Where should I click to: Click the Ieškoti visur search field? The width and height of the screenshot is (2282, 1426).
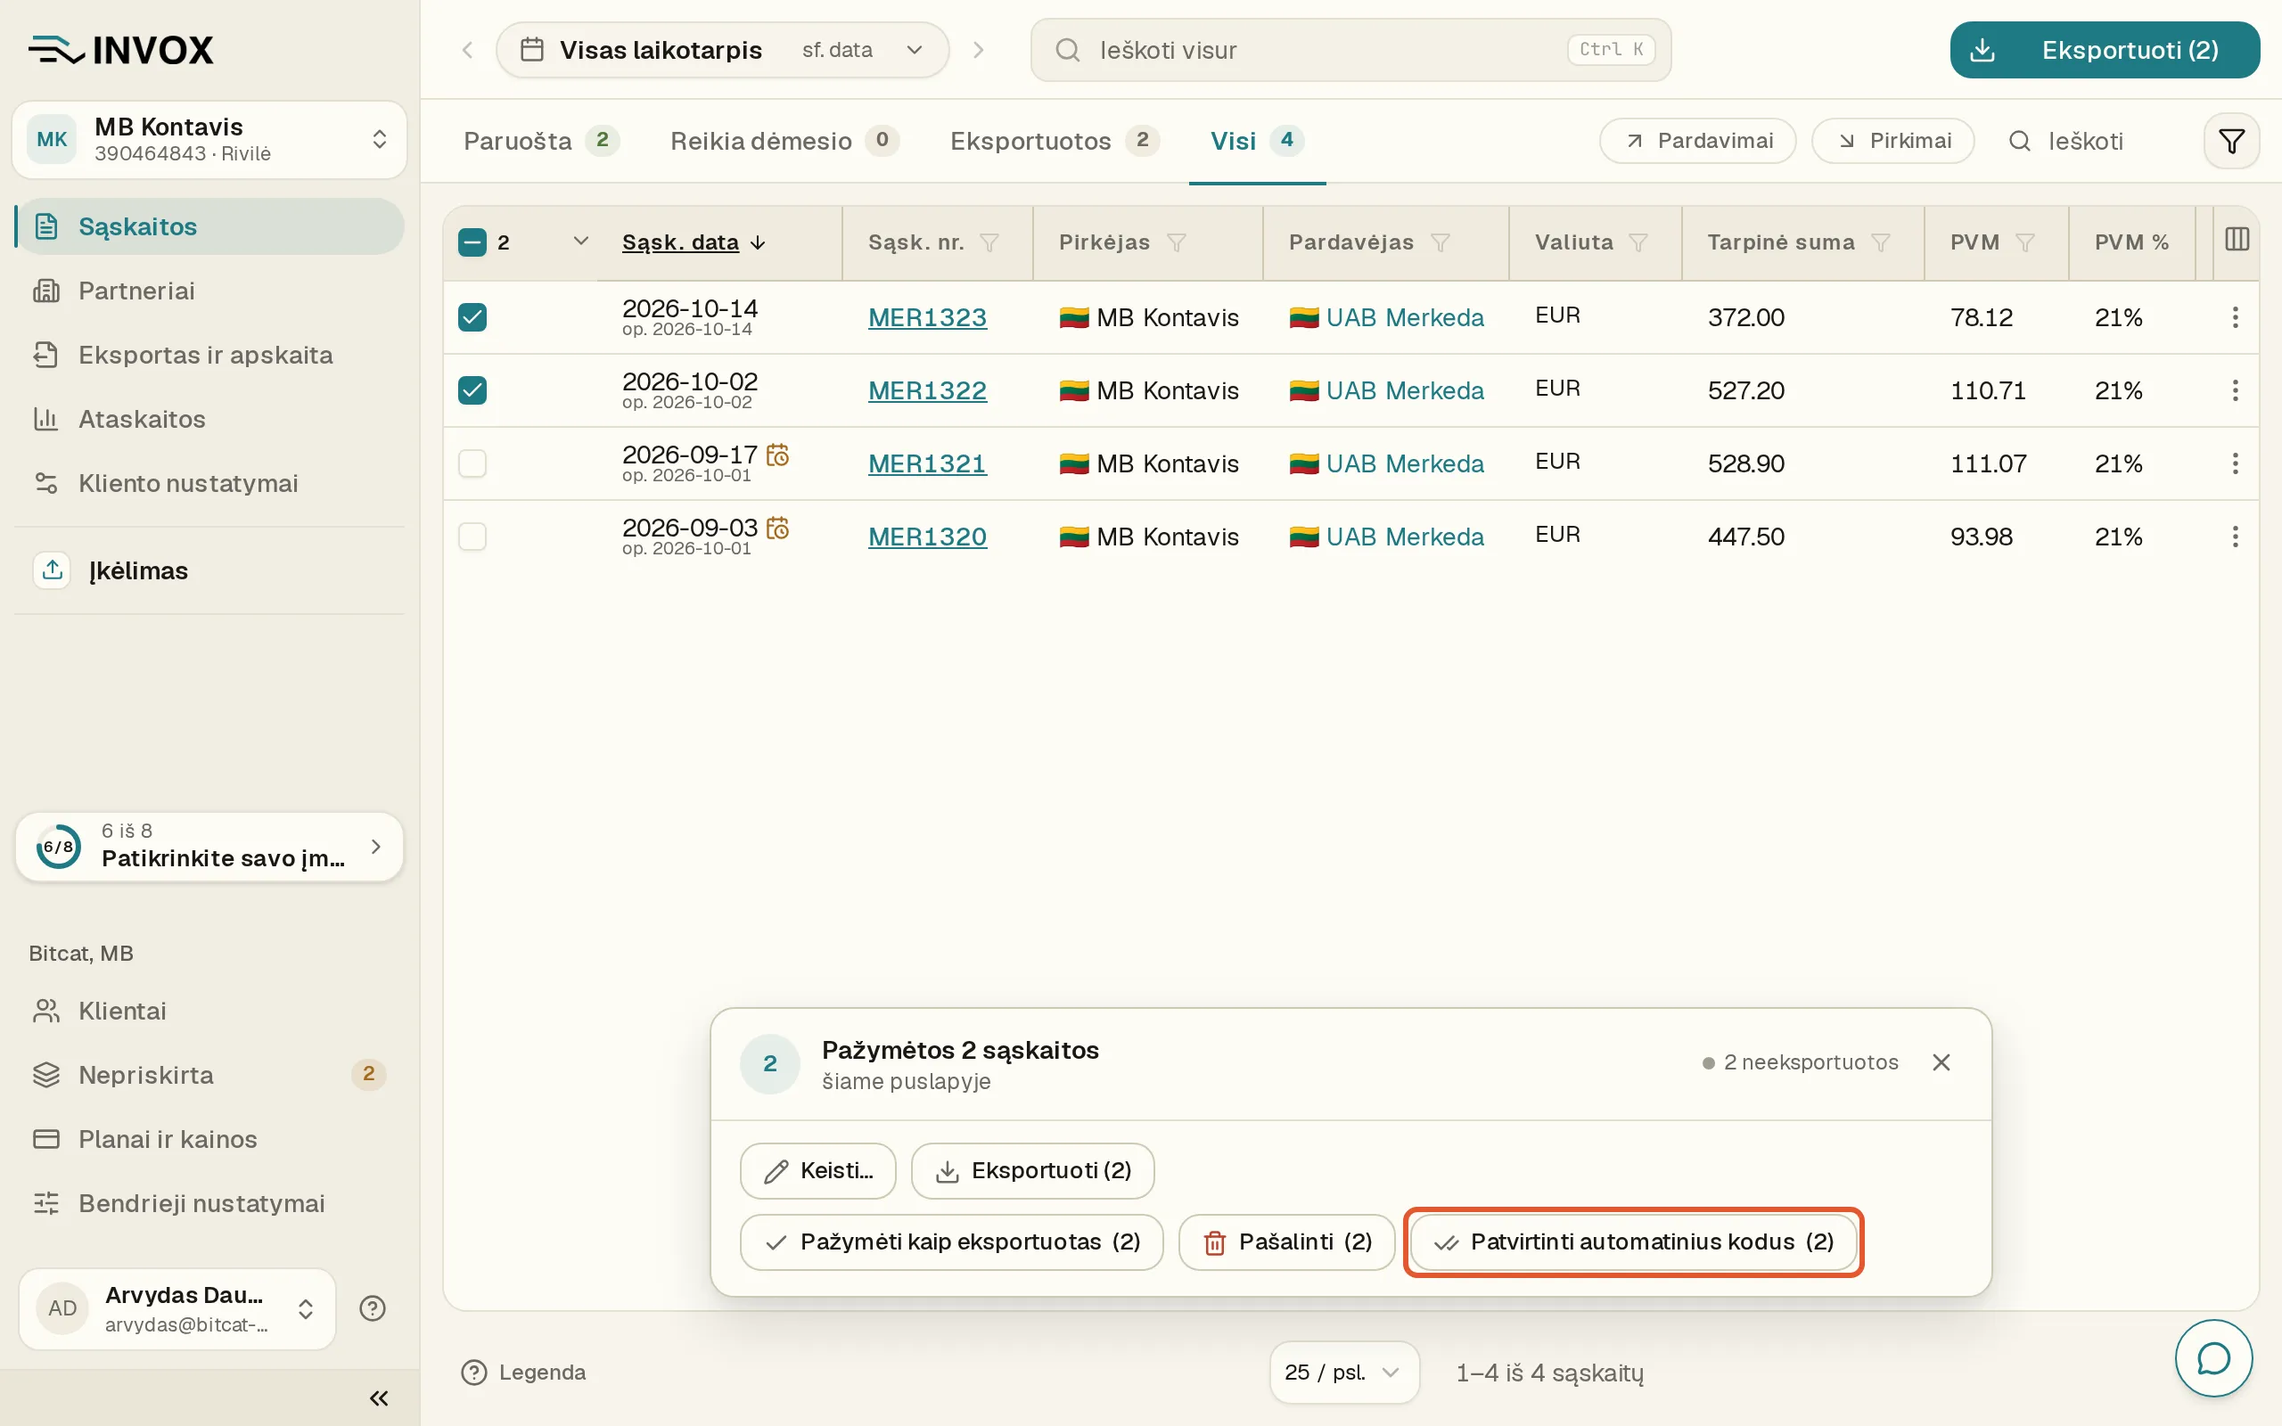click(1350, 50)
